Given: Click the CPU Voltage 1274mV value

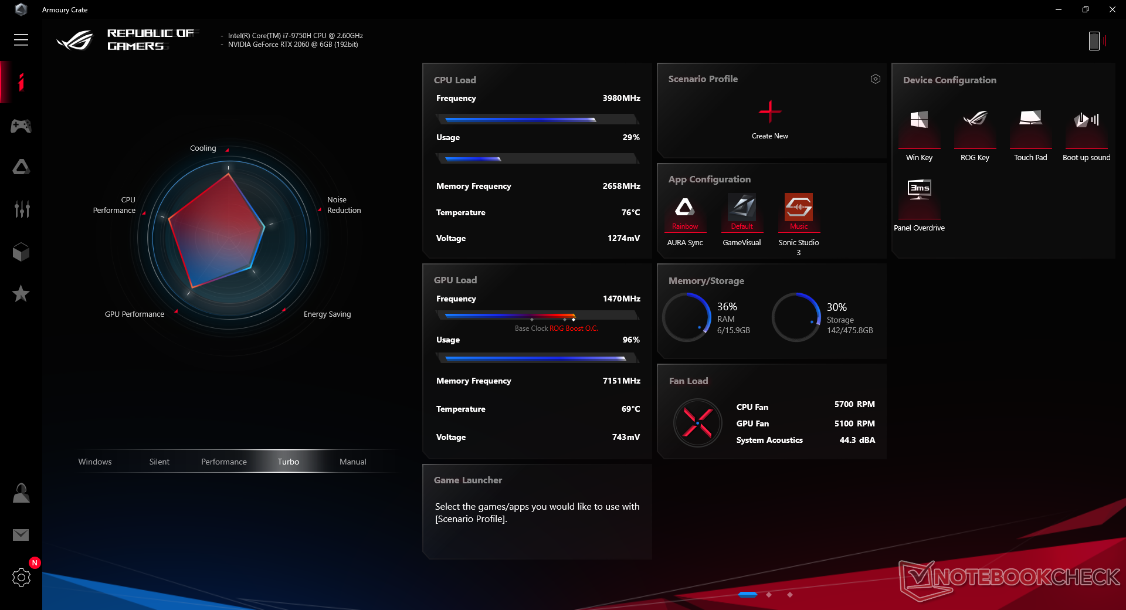Looking at the screenshot, I should 624,238.
